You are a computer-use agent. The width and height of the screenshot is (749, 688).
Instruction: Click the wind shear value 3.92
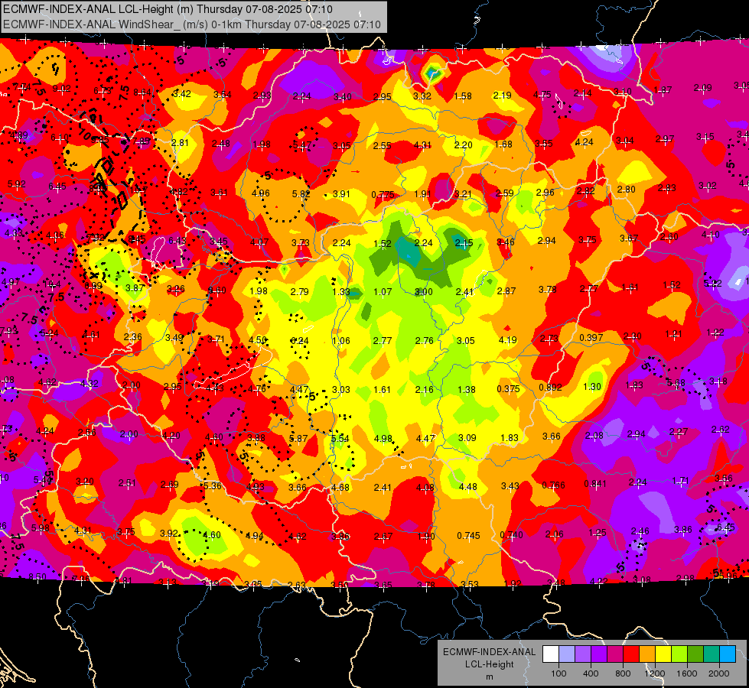(168, 534)
